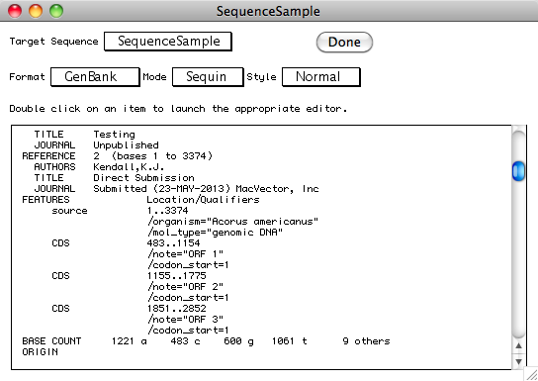Viewport: 538px width, 381px height.
Task: Select the TITLE Direct Submission line
Action: (114, 178)
